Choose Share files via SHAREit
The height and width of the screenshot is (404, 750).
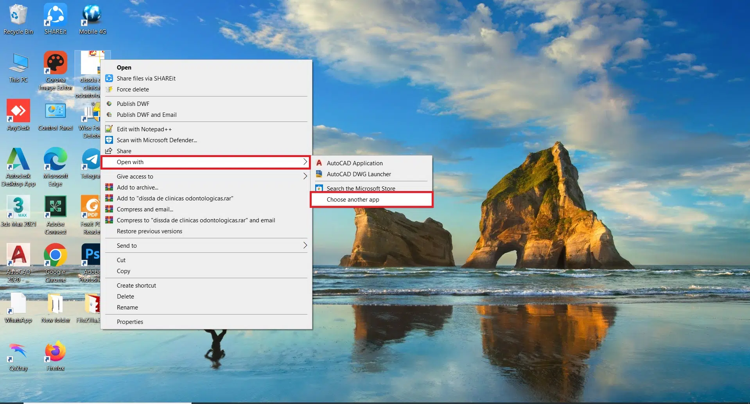click(146, 79)
